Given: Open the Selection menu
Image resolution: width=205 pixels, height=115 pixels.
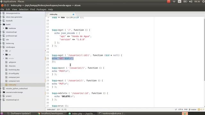Looking at the screenshot, I should point(23,9).
